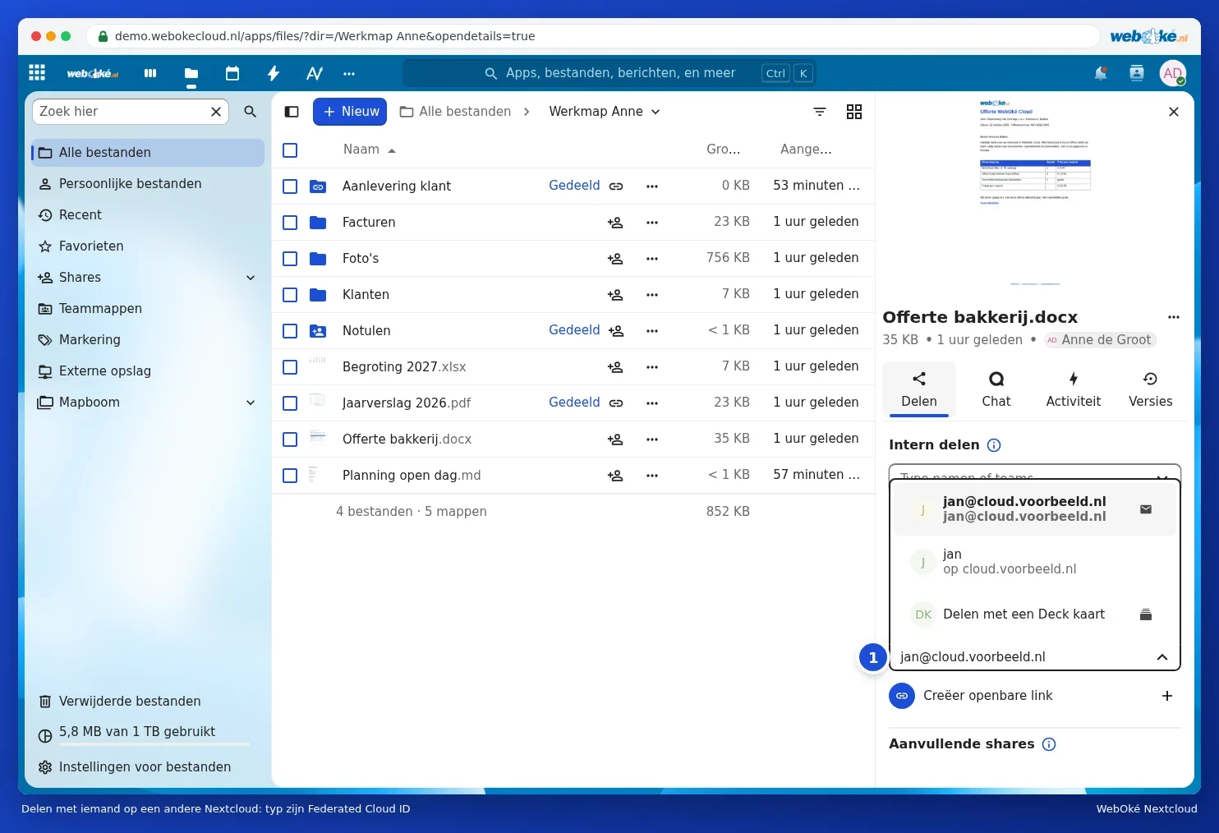Open Instellingen voor bestanden
Screen dimensions: 1219x833
(148, 767)
